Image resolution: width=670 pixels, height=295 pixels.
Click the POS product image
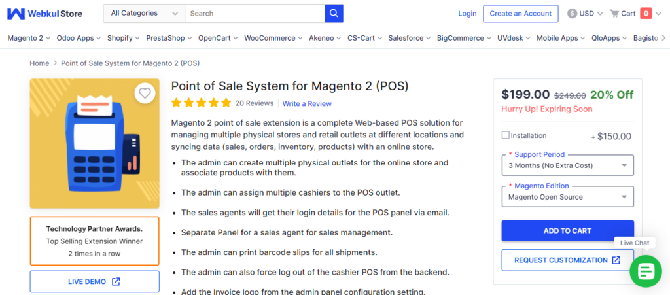pos(94,143)
